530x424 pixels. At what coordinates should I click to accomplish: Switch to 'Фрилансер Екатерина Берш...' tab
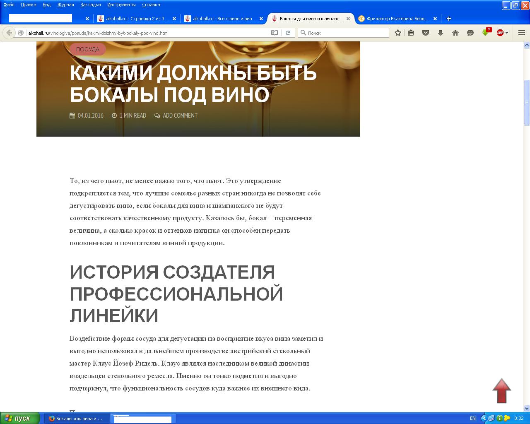click(397, 19)
